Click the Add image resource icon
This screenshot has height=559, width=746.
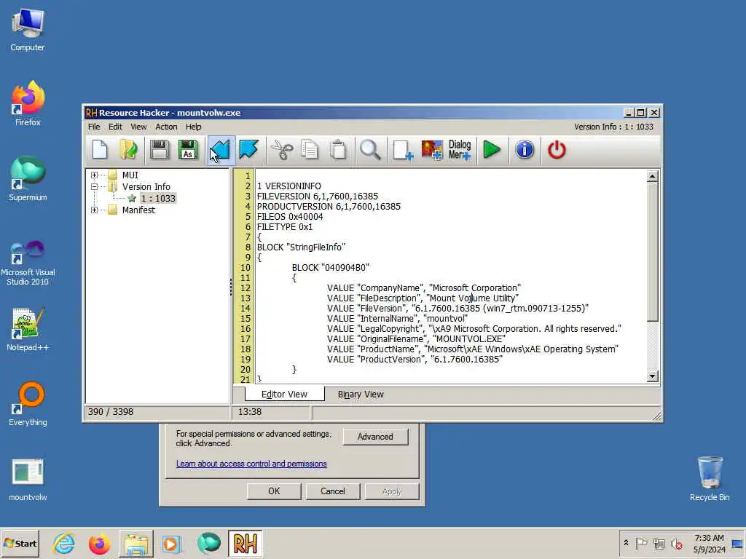[432, 150]
